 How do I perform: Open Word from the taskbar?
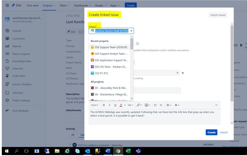(x=108, y=151)
